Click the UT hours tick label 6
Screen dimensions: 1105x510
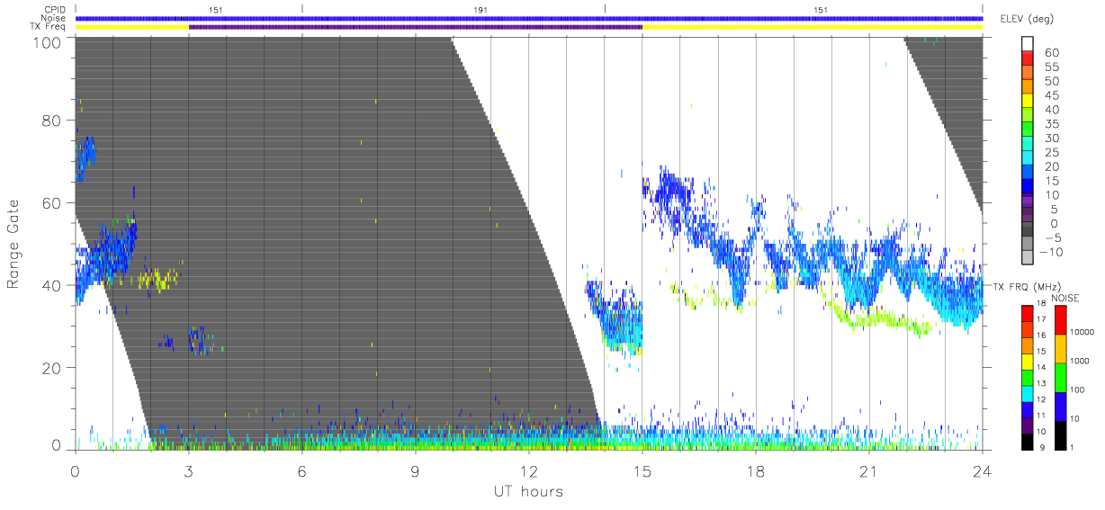(x=302, y=470)
